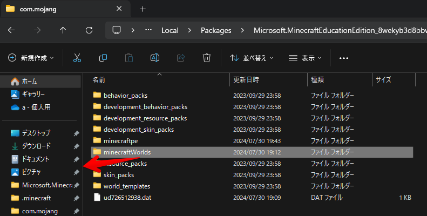
Task: Select the ud726512938.dat file
Action: pos(127,198)
